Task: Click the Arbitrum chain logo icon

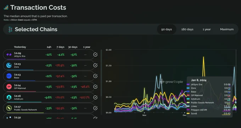Action: click(9, 97)
